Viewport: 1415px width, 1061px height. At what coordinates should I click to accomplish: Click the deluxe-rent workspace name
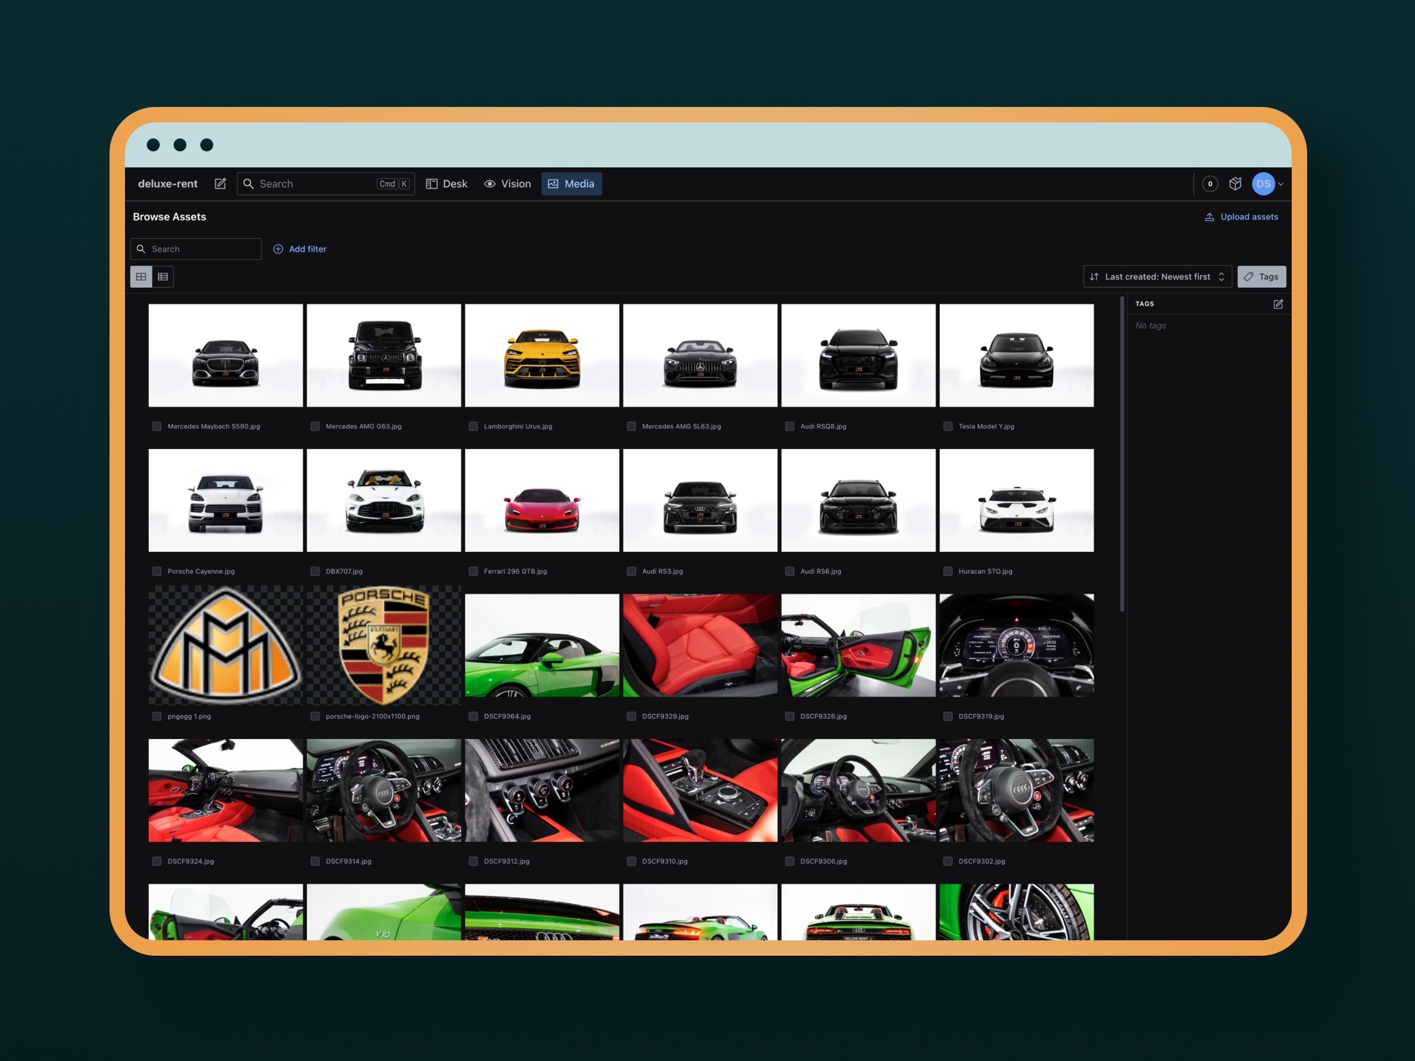(x=168, y=183)
